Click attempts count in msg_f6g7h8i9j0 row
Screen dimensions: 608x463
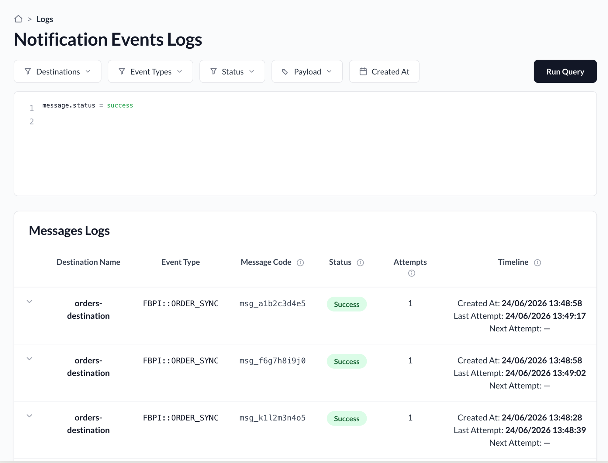pyautogui.click(x=410, y=361)
